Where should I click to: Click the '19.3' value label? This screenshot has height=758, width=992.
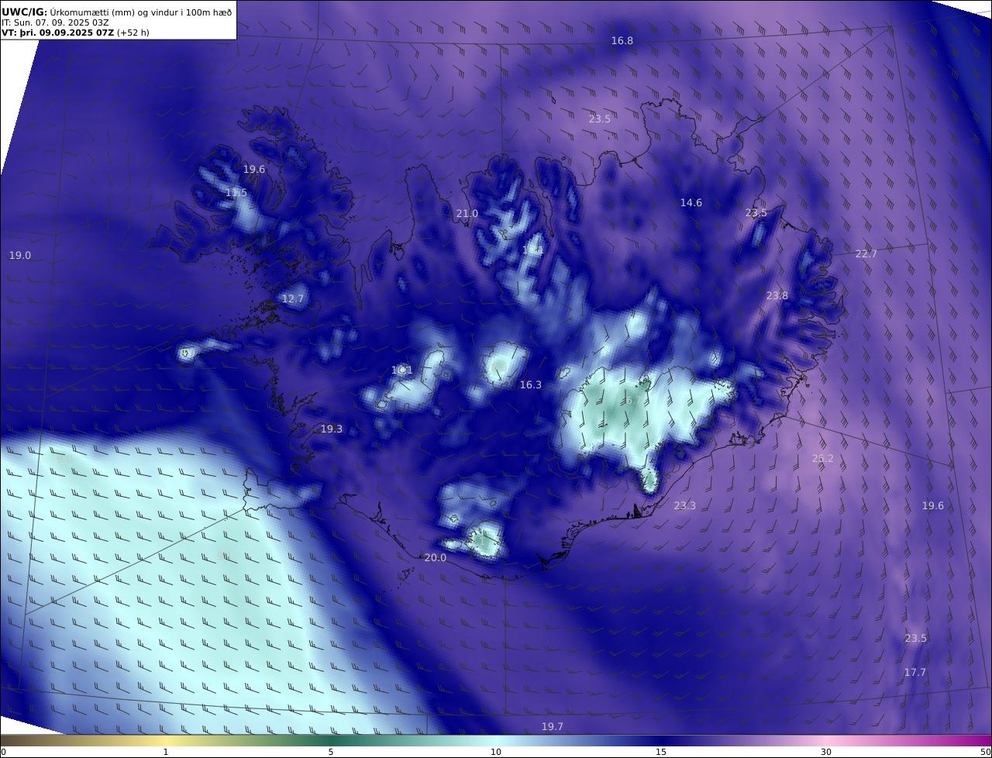332,429
